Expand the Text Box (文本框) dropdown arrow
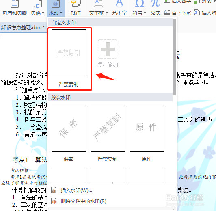The height and width of the screenshot is (212, 216). coord(107,13)
